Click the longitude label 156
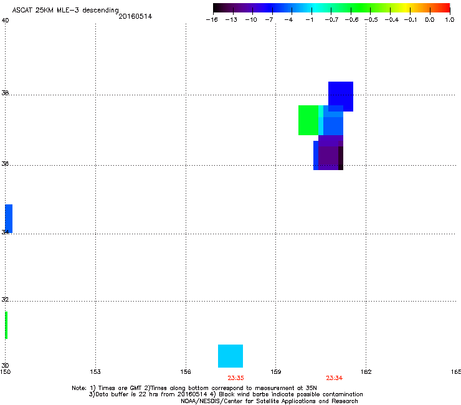This screenshot has width=461, height=405. click(186, 372)
